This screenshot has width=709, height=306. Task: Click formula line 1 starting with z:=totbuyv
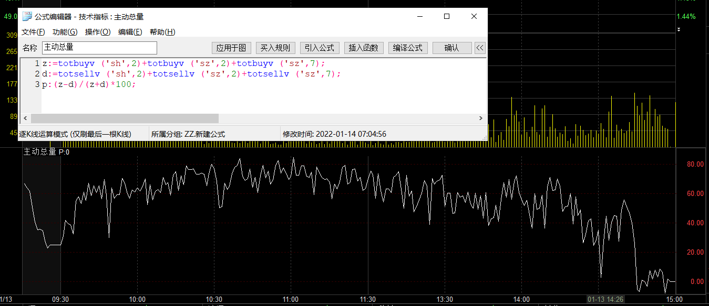pos(184,63)
